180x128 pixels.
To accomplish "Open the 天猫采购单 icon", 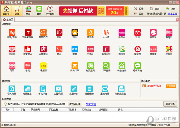I will (28, 32).
